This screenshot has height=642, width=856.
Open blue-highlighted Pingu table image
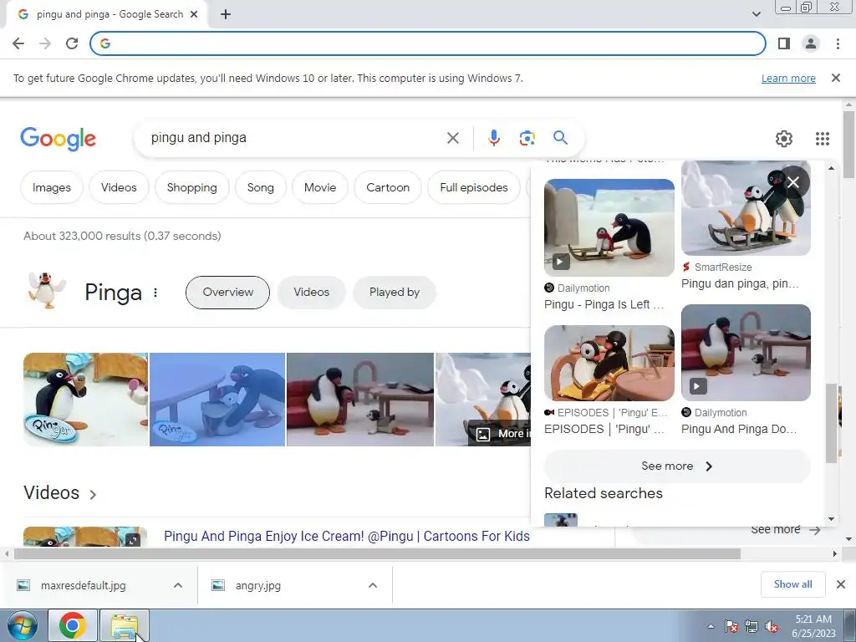217,400
